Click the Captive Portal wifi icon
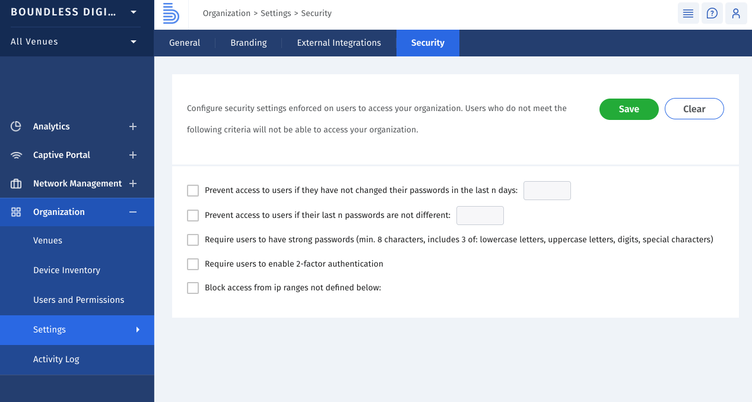The height and width of the screenshot is (402, 752). [x=16, y=155]
